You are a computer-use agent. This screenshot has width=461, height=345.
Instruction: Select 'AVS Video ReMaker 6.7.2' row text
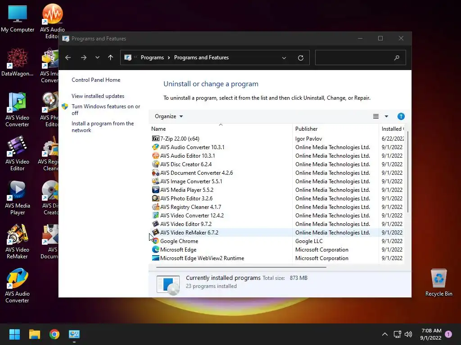coord(190,232)
